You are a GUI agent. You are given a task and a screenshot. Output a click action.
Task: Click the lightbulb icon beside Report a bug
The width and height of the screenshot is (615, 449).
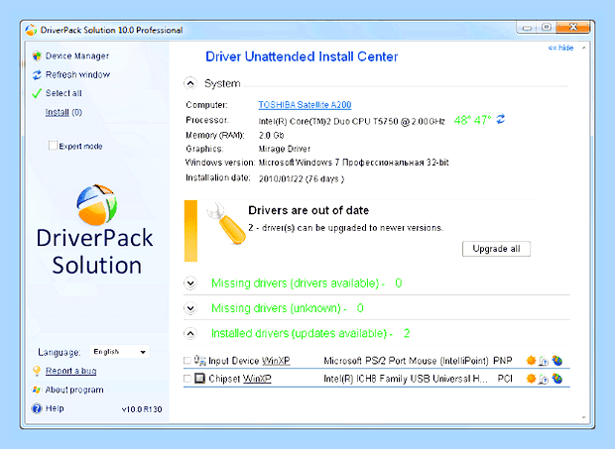37,371
